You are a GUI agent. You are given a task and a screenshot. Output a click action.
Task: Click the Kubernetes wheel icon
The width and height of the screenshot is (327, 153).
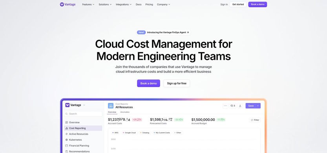(x=66, y=140)
